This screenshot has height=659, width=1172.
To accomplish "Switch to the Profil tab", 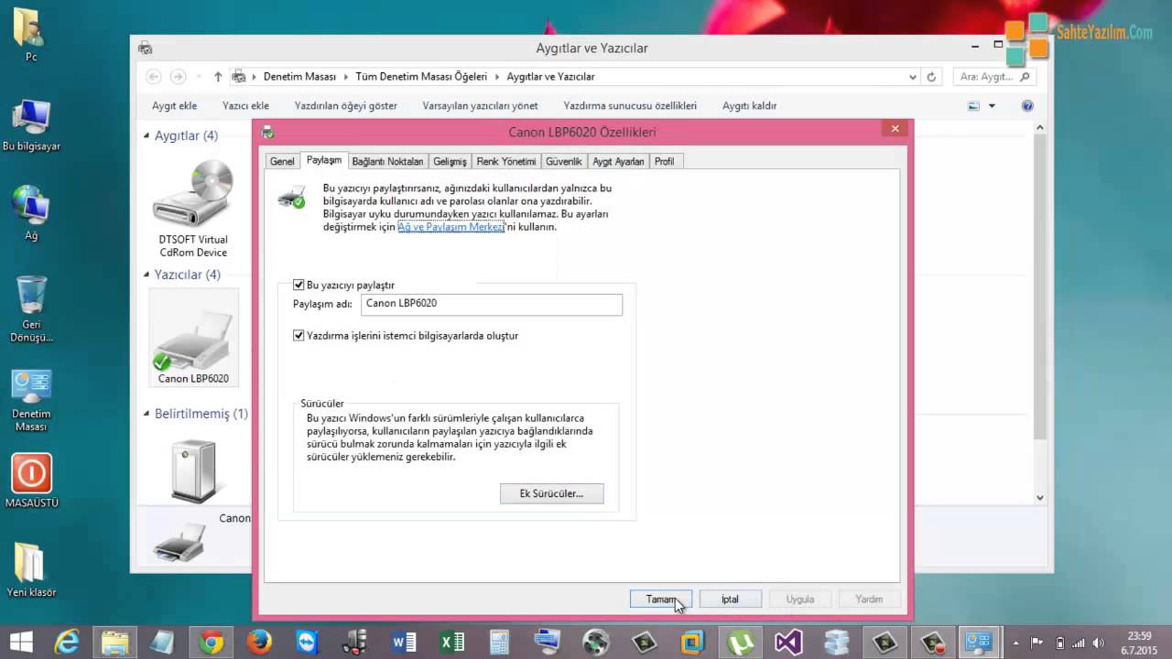I will pyautogui.click(x=664, y=161).
